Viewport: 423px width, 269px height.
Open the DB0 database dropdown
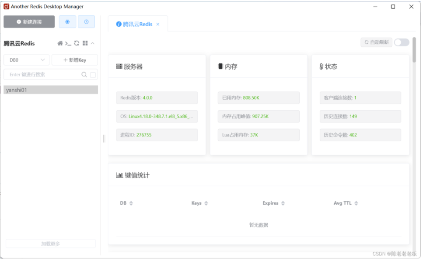pyautogui.click(x=26, y=60)
